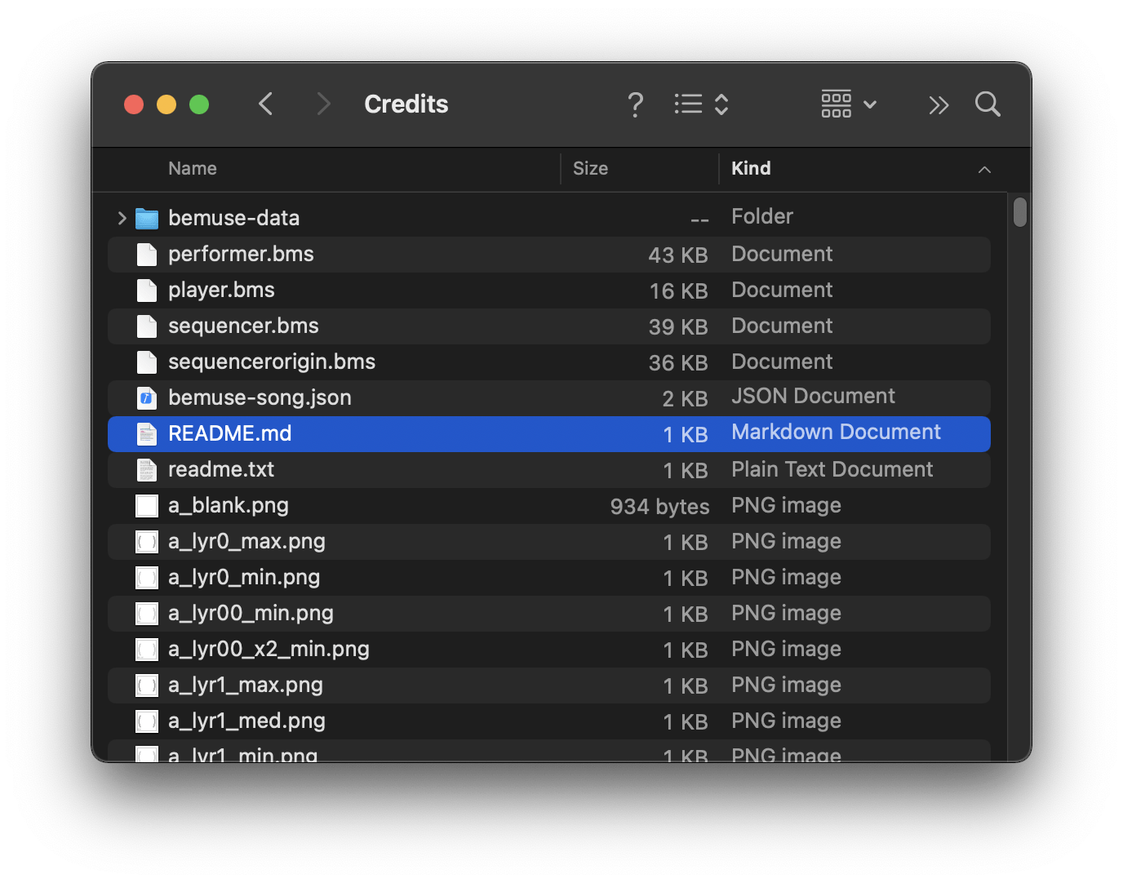Click the list view icon in the toolbar
Viewport: 1123px width, 883px height.
click(688, 104)
